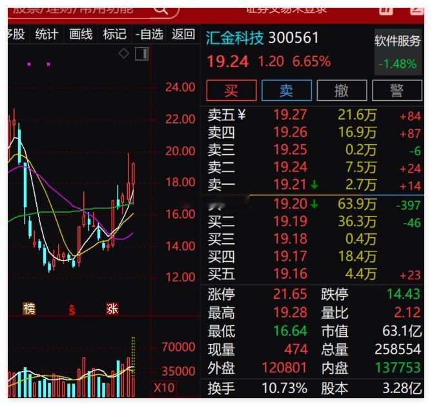Click the 买四 price 19.17
The height and width of the screenshot is (406, 432).
pyautogui.click(x=290, y=256)
